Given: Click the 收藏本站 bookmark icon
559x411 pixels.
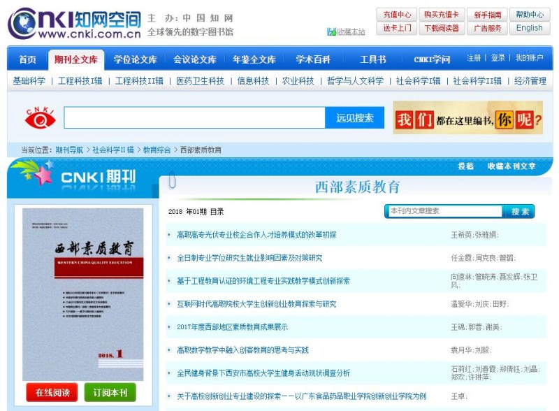Looking at the screenshot, I should [x=331, y=31].
